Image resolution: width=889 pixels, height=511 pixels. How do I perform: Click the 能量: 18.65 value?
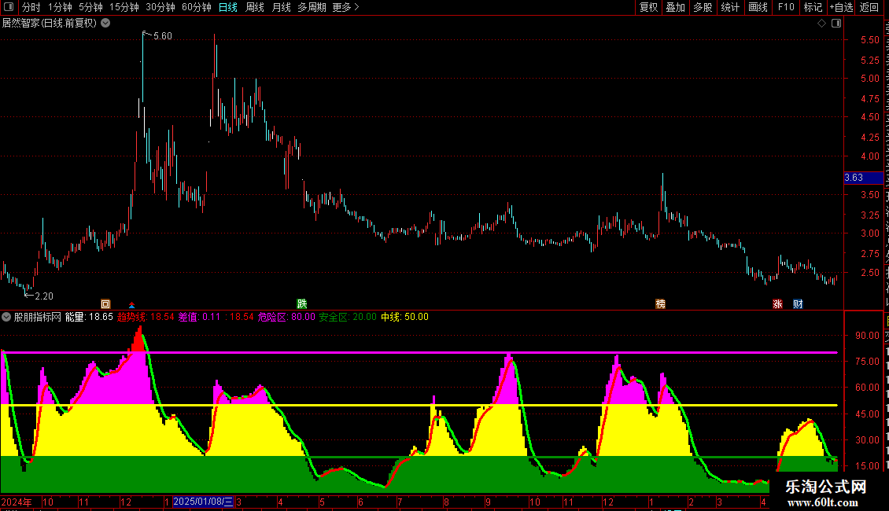(x=89, y=318)
